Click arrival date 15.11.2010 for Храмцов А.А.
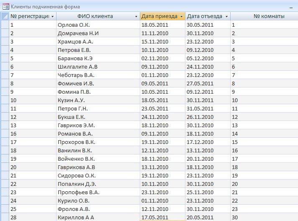Image resolution: width=298 pixels, height=221 pixels. (162, 41)
